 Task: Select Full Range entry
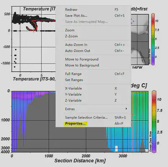[93, 74]
